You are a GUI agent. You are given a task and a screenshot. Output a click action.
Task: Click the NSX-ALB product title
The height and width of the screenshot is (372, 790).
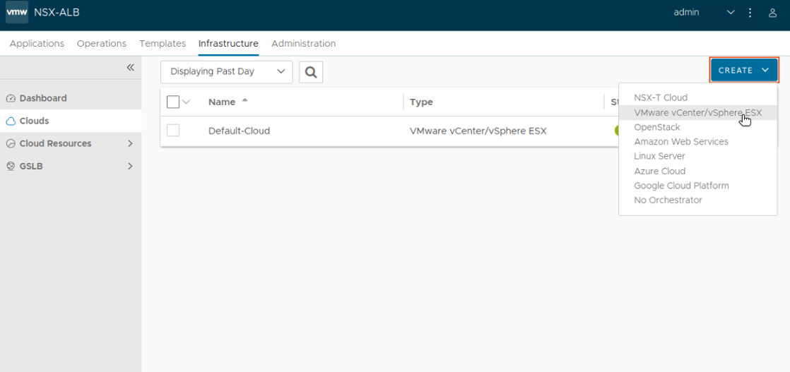57,13
